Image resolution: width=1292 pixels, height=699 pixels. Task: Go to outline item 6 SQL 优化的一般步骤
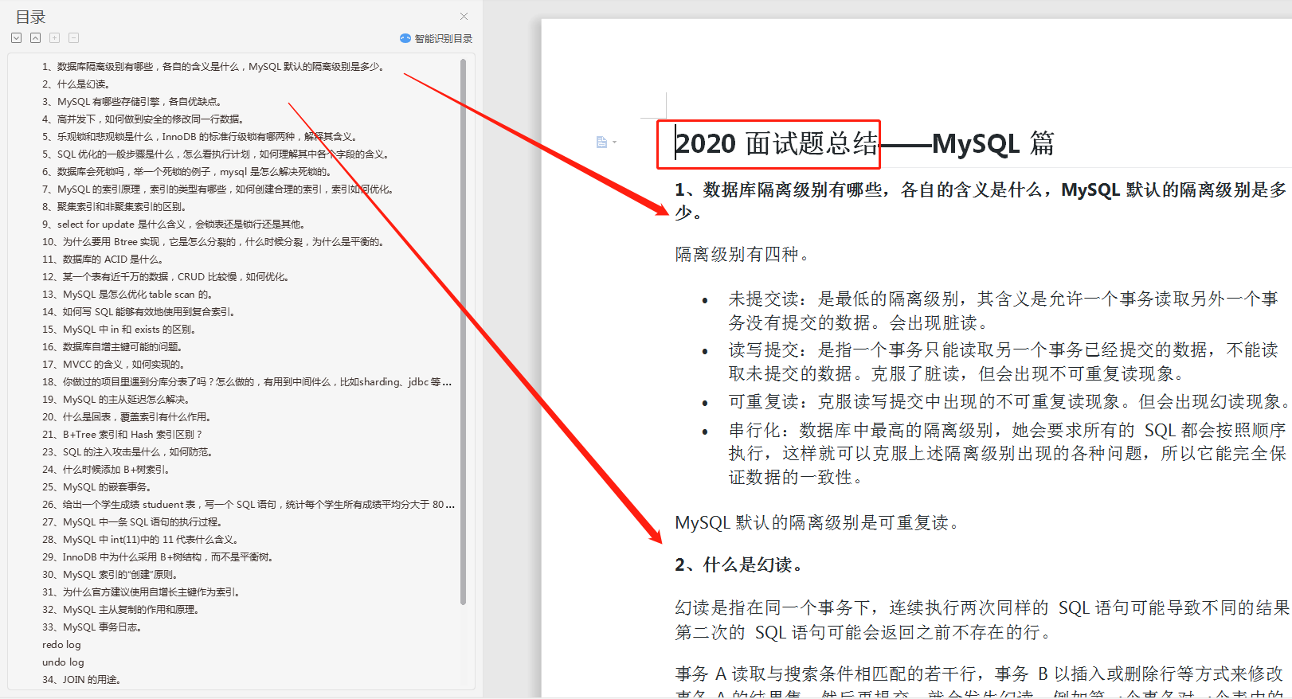216,154
